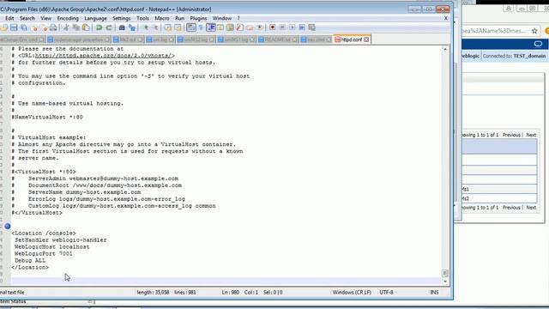Screen dimensions: 549x309
Task: Toggle the Indent Guide toolbar button
Action: click(x=211, y=27)
